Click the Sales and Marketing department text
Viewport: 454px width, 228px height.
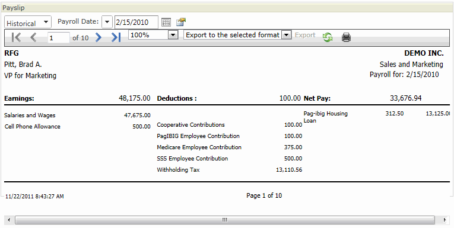click(x=411, y=64)
